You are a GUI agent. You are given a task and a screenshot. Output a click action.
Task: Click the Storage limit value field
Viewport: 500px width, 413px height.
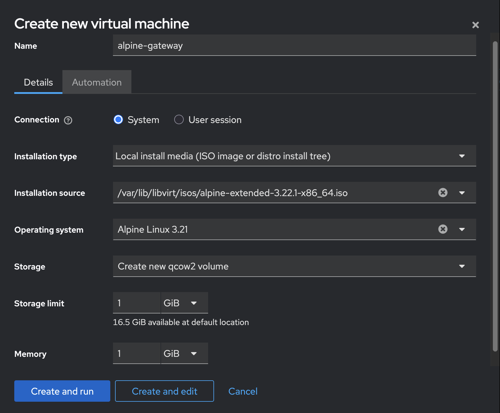[136, 303]
